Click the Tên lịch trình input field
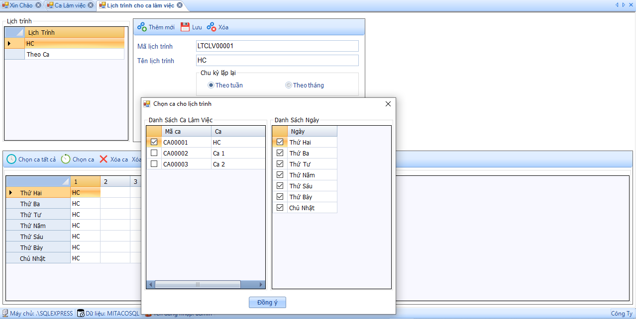The width and height of the screenshot is (636, 319). pyautogui.click(x=277, y=61)
